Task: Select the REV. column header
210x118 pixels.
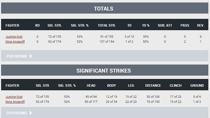Action: pyautogui.click(x=201, y=25)
